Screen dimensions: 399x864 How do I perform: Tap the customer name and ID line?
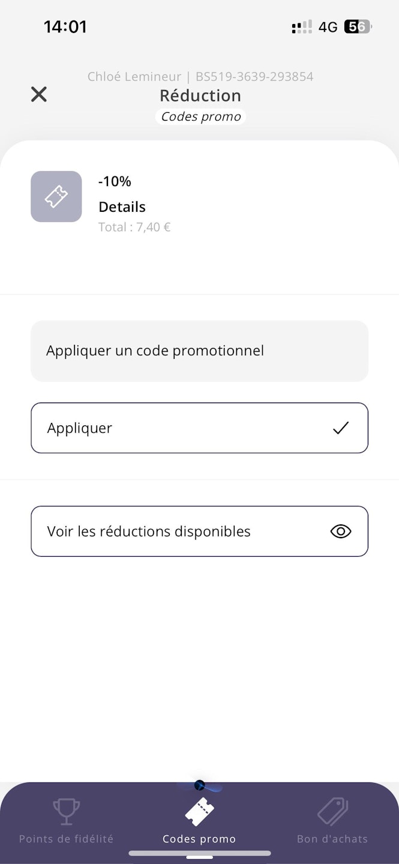pos(200,77)
